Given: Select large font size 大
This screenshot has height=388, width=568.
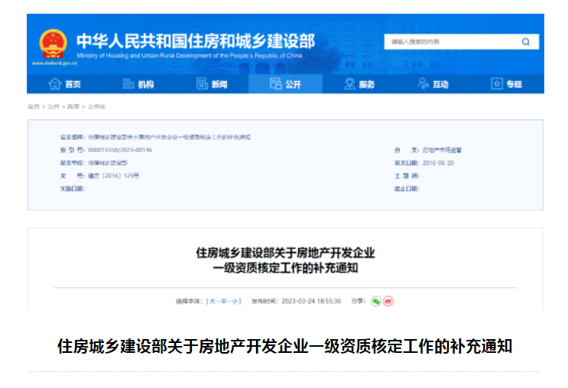Looking at the screenshot, I should tap(213, 301).
